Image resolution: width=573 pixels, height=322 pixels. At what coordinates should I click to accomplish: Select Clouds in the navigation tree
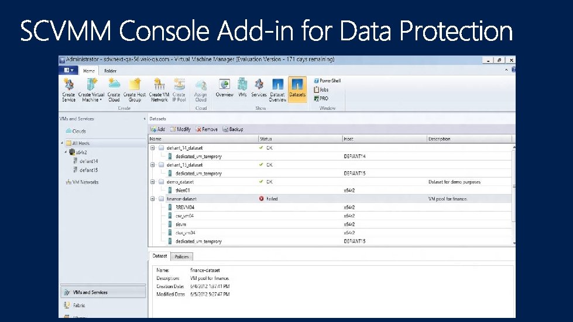tap(76, 131)
